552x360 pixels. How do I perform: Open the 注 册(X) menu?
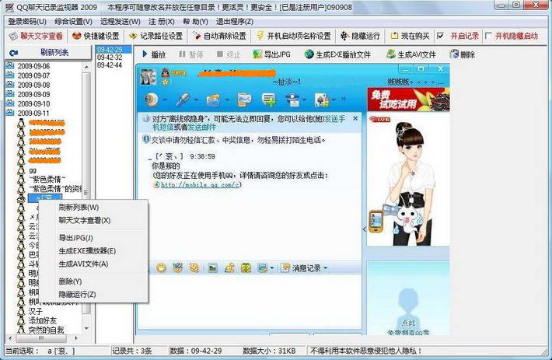coord(161,22)
